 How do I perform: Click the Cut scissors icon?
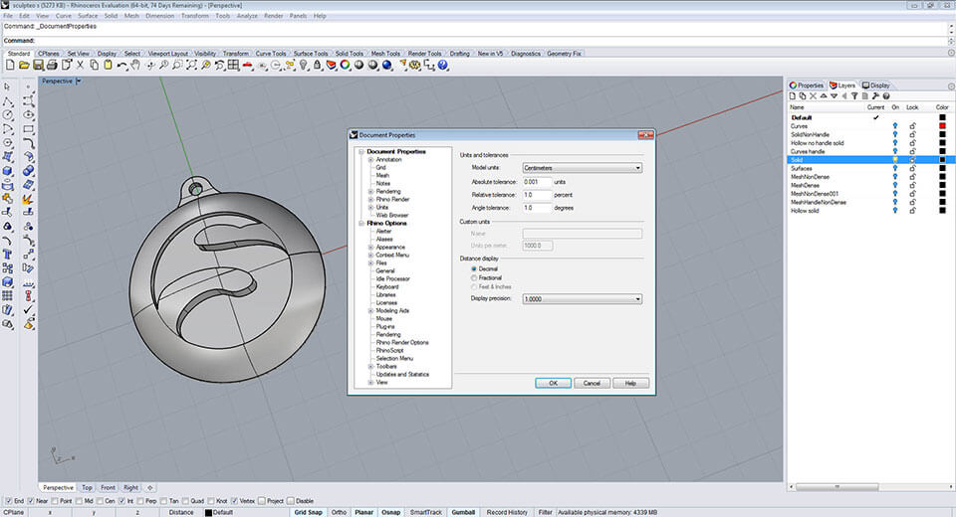point(80,65)
